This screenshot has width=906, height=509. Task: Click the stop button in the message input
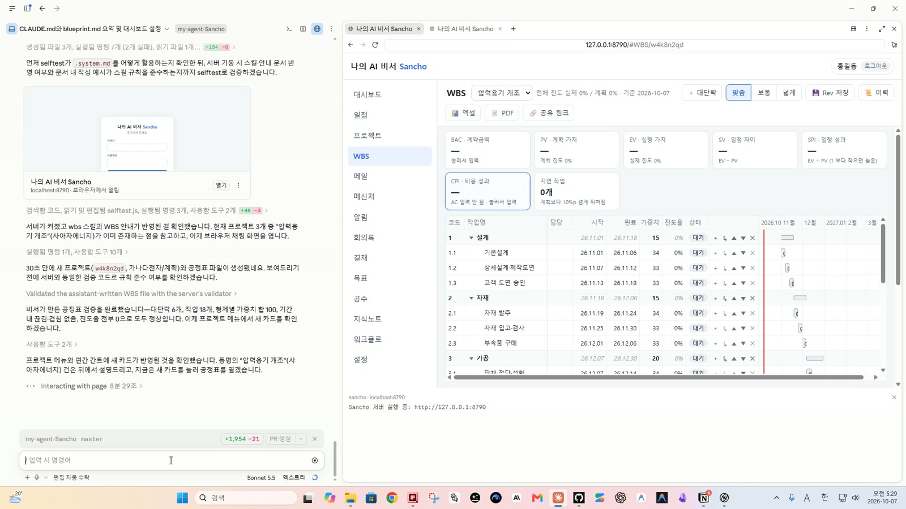point(315,460)
